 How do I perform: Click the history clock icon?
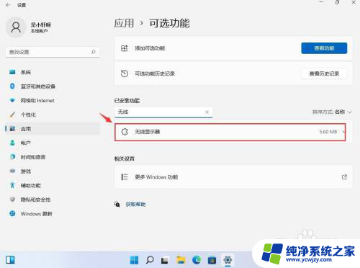click(x=125, y=73)
